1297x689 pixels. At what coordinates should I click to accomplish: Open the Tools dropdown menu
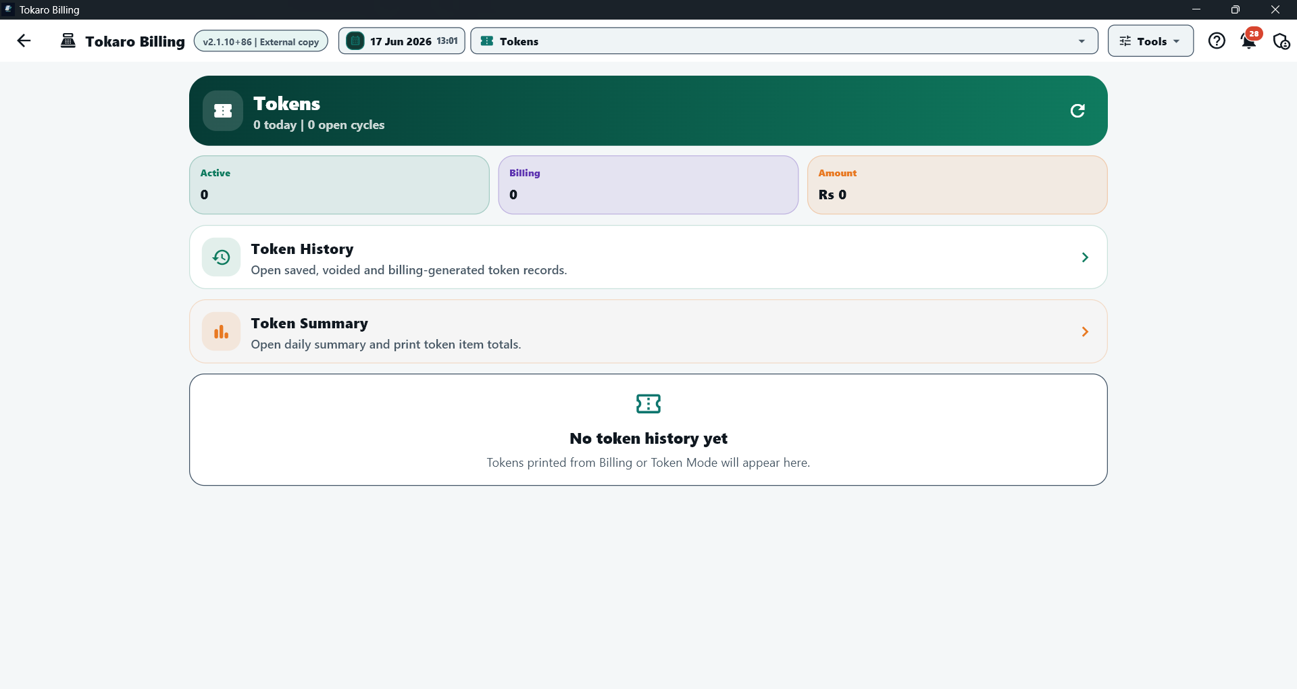coord(1150,41)
